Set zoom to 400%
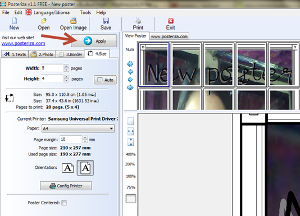Screen dimensions: 300x216 pyautogui.click(x=131, y=154)
